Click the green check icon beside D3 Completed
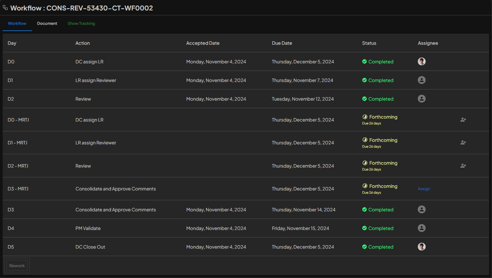 click(x=364, y=209)
